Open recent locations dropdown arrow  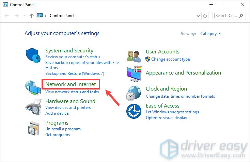(24, 16)
